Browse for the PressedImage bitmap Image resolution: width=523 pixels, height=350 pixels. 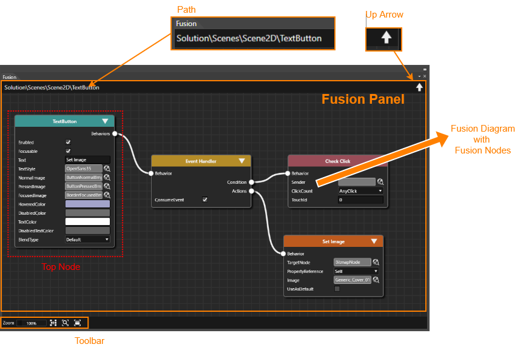tap(107, 186)
